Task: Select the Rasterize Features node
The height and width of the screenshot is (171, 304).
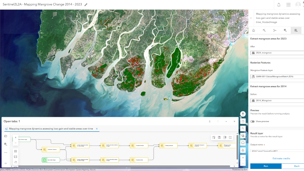Action: point(51,149)
